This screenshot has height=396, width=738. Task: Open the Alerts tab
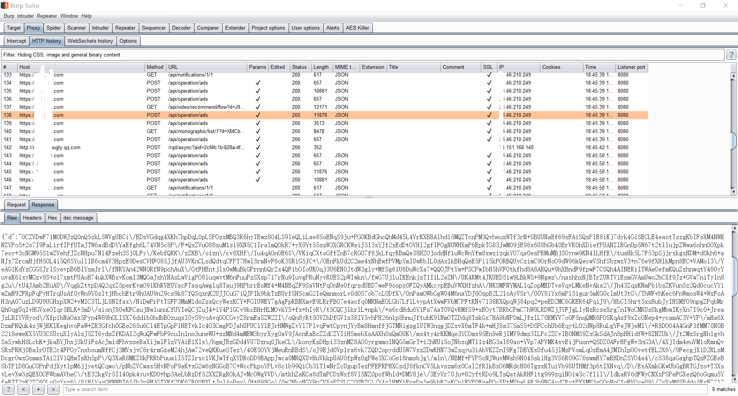pos(333,28)
